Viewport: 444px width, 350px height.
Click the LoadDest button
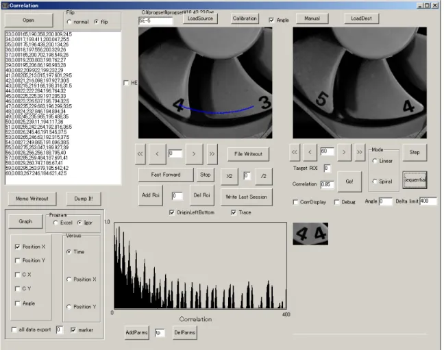[x=361, y=18]
